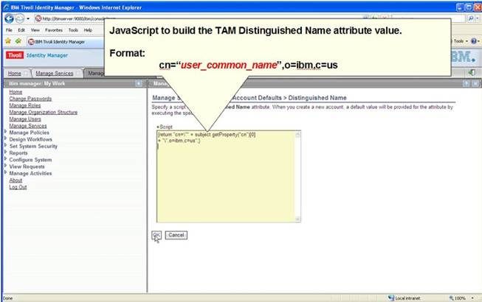Open the Manage Users link
This screenshot has width=482, height=302.
(x=25, y=119)
